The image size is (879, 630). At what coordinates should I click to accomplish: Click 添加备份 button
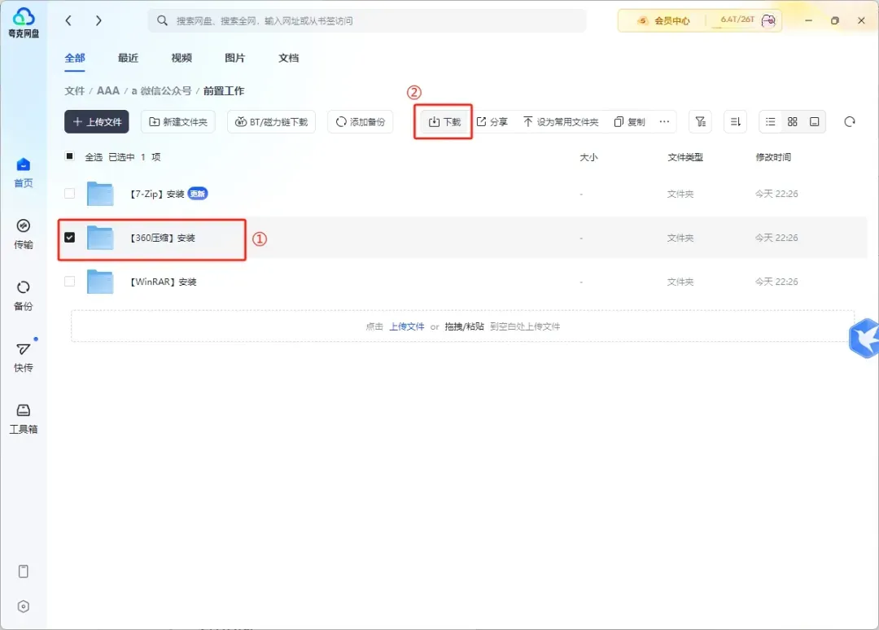click(x=361, y=121)
